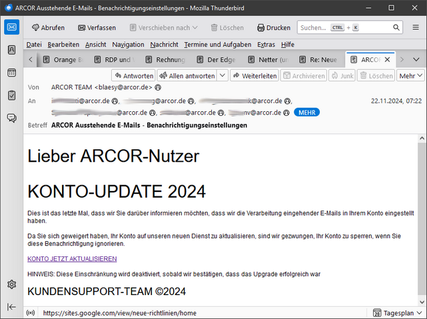Switch to the Orange tab
The height and width of the screenshot is (319, 427).
point(63,60)
